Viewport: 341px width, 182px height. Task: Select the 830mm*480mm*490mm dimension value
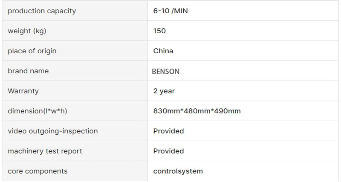[197, 111]
